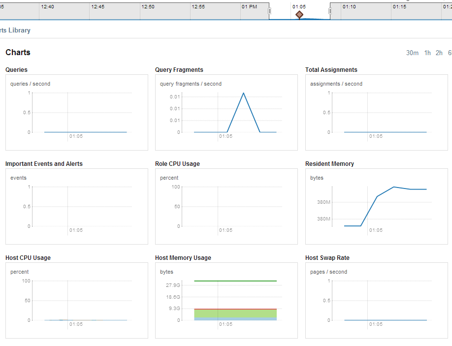Click the 01 PM tick on the timeline
Screen dimensions: 452x346
tap(249, 6)
